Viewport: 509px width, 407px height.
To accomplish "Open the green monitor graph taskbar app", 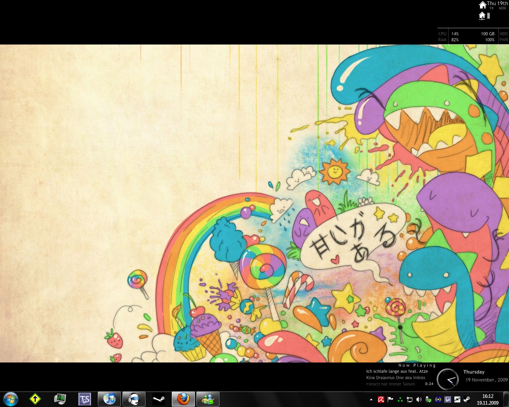I will pos(60,399).
